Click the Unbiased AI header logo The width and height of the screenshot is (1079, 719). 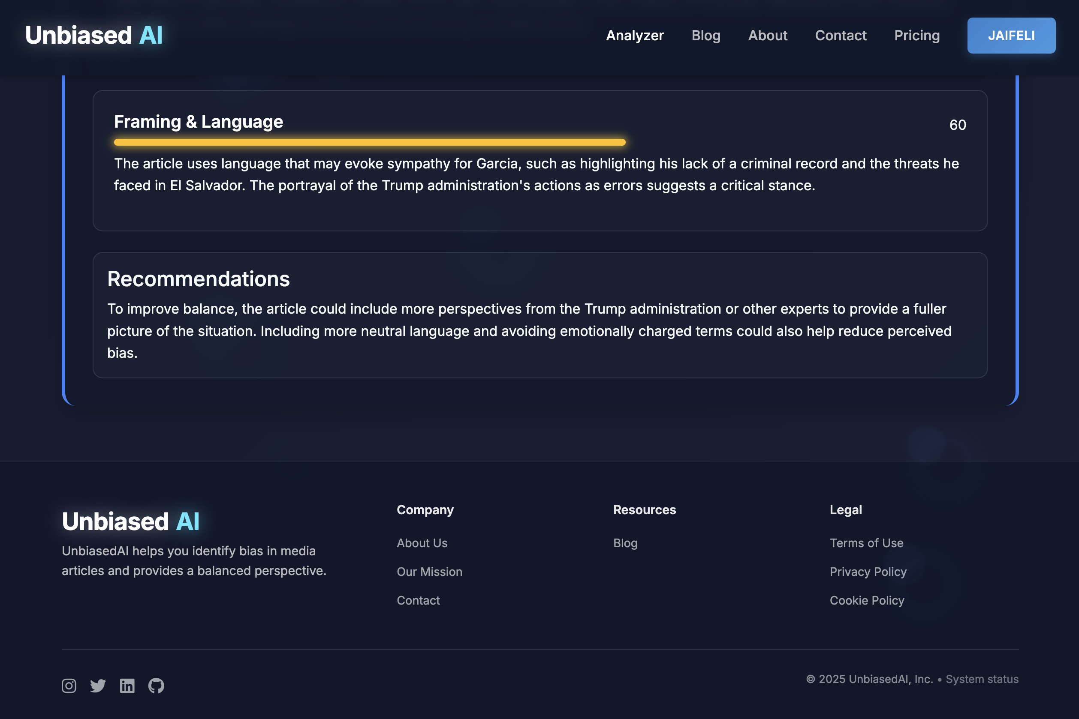tap(93, 35)
